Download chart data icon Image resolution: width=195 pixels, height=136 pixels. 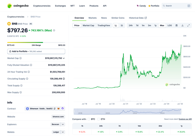[183, 25]
